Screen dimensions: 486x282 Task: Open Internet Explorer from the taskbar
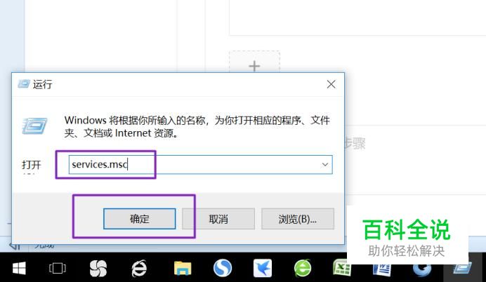(139, 268)
